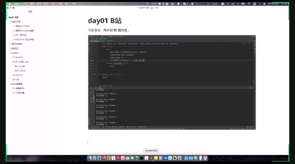
Task: Jump to outline item 4.4
Action: [17, 75]
